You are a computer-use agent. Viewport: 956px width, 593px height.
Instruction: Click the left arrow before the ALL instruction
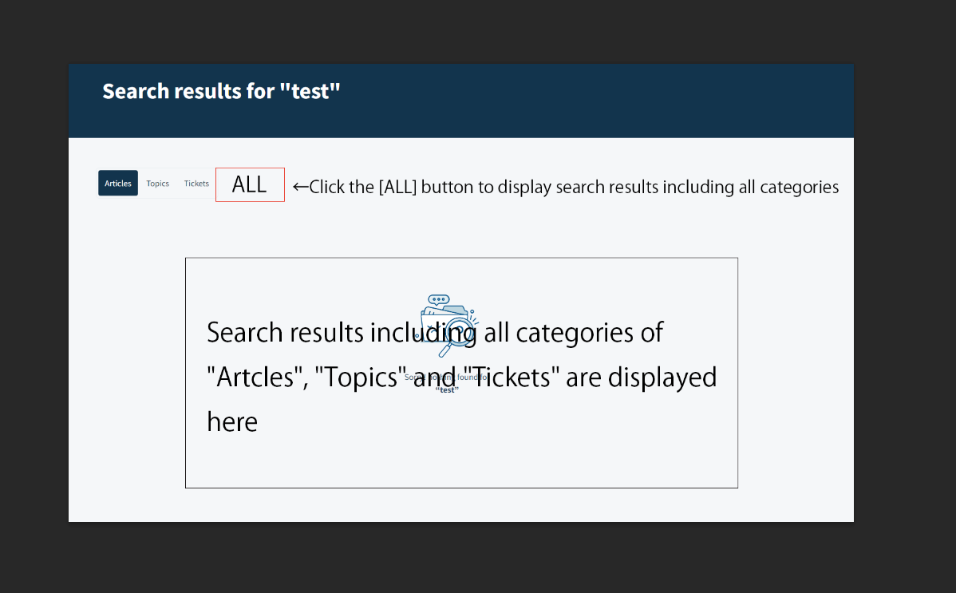point(300,187)
